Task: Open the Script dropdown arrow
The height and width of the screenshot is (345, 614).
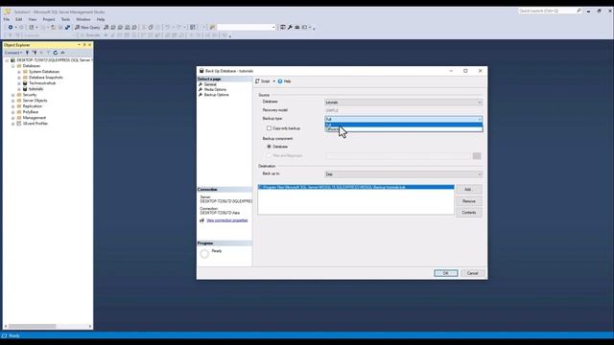Action: click(273, 81)
